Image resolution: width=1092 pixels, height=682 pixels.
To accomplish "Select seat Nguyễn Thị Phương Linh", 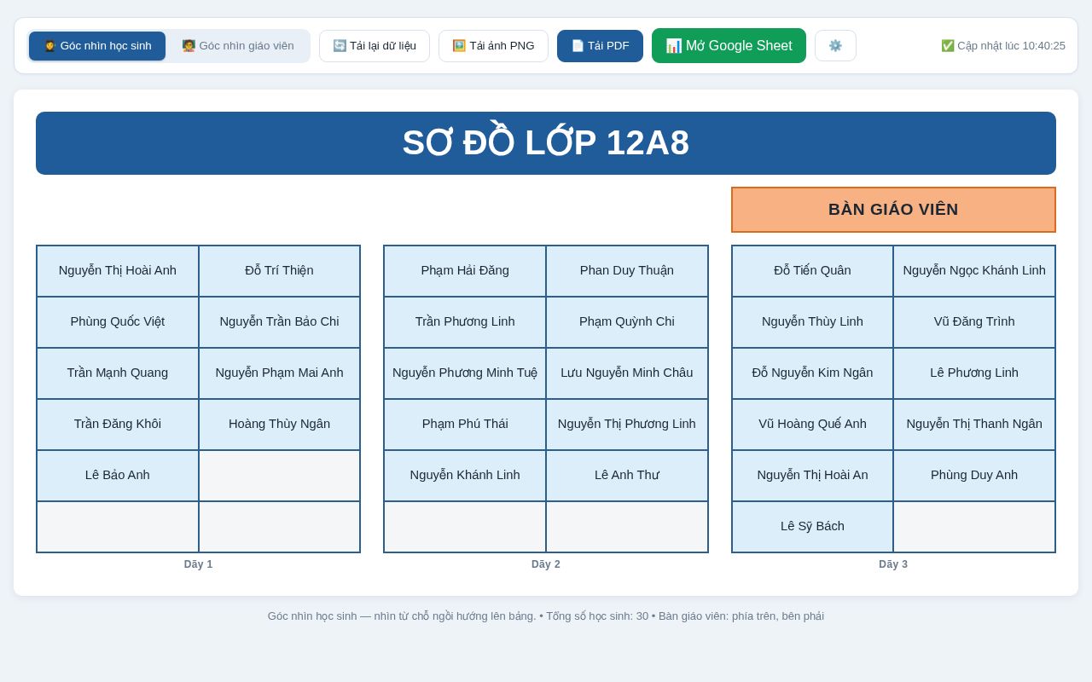I will pyautogui.click(x=627, y=425).
